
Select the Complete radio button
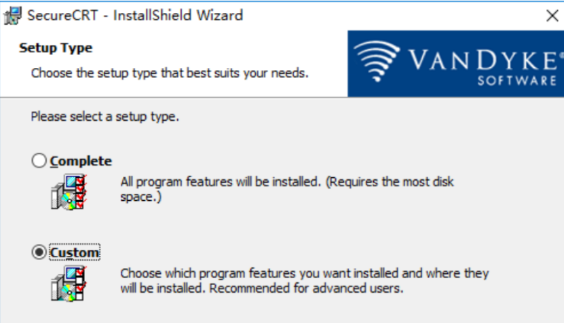point(39,161)
